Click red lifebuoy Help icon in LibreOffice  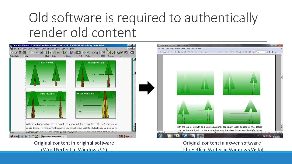(x=250, y=52)
